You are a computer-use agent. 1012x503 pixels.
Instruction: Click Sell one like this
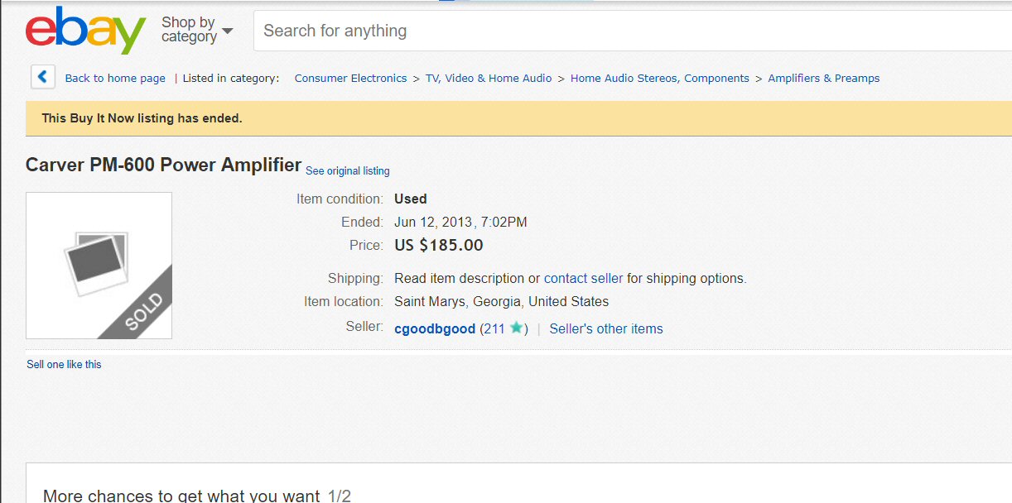pyautogui.click(x=64, y=365)
